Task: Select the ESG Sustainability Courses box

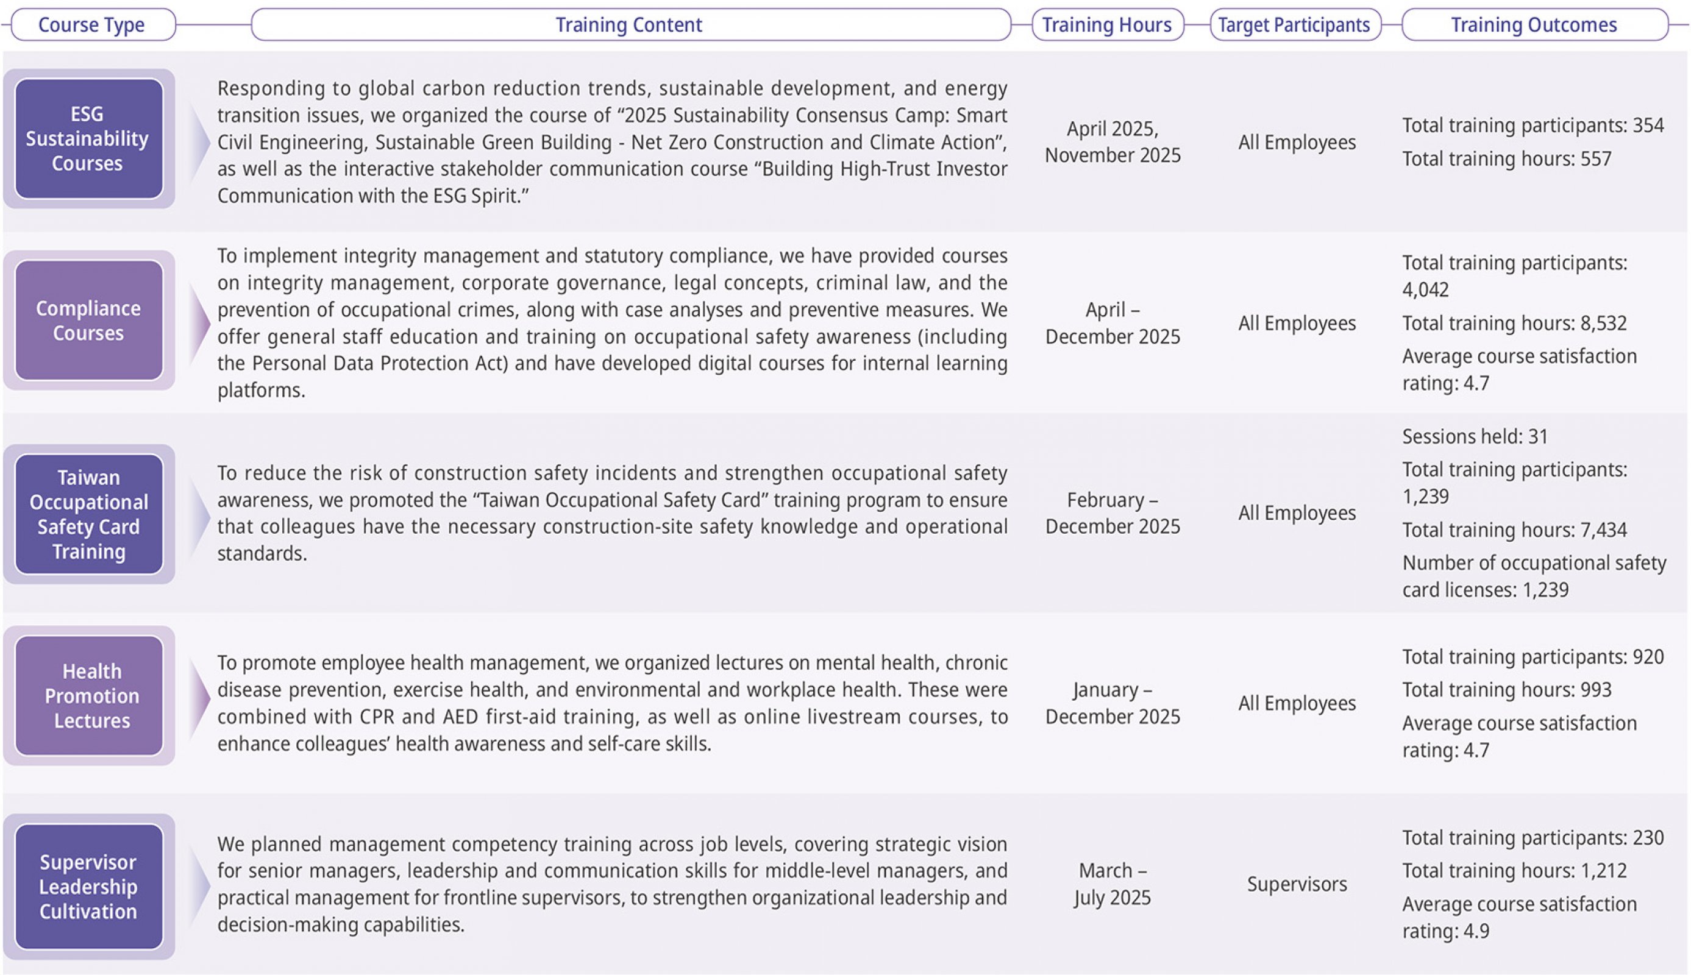Action: tap(89, 138)
